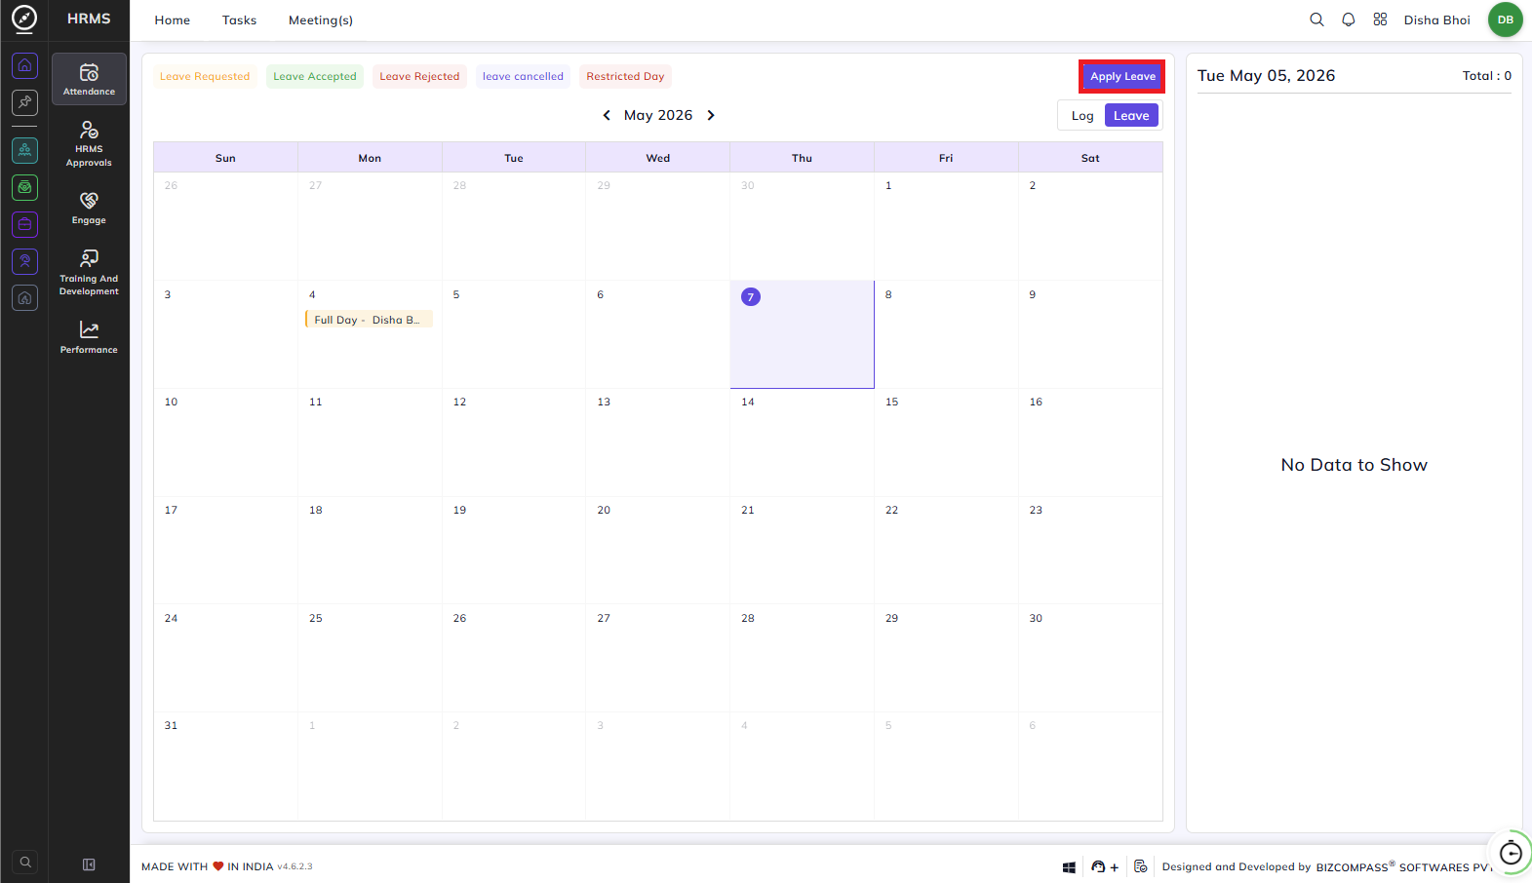Click the Leave Rejected legend tag
This screenshot has width=1532, height=883.
[x=419, y=76]
